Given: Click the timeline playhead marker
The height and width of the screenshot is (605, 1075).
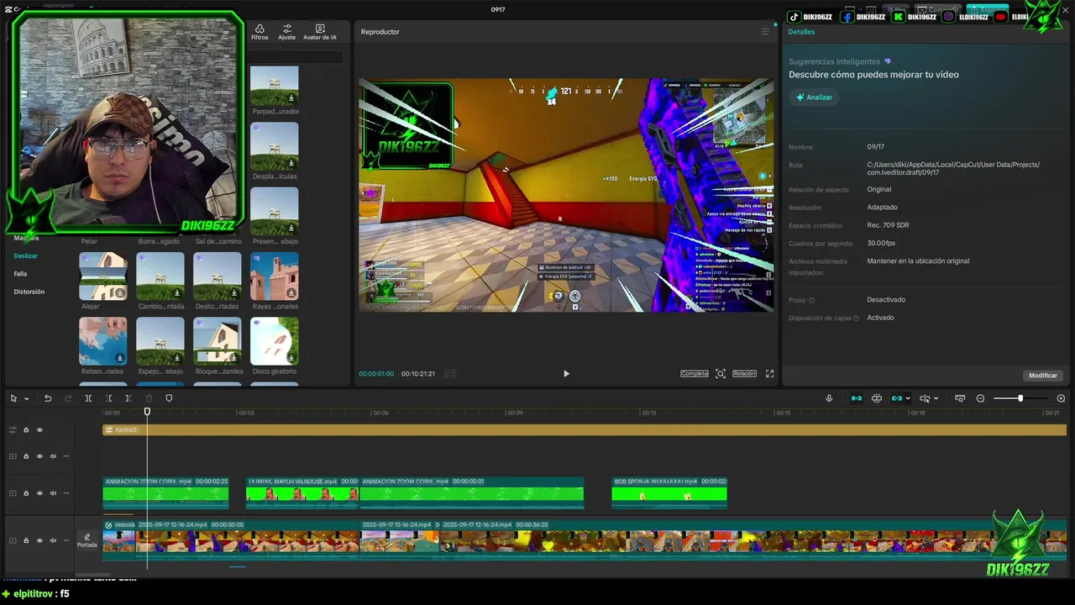Looking at the screenshot, I should (x=147, y=412).
